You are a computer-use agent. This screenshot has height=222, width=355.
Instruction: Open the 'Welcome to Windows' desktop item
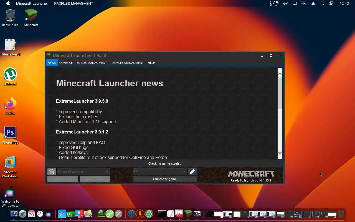coord(10,196)
